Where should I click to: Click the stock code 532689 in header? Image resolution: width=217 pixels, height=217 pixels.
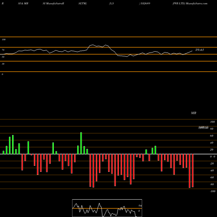coord(145,3)
